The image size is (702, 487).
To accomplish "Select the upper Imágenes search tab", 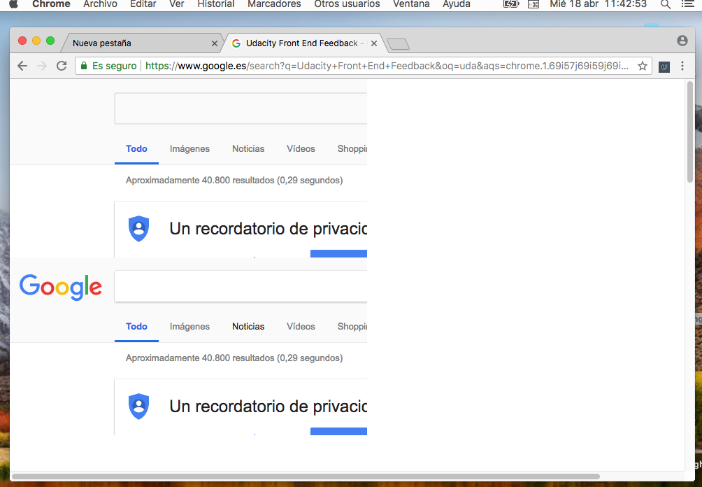I will (189, 149).
